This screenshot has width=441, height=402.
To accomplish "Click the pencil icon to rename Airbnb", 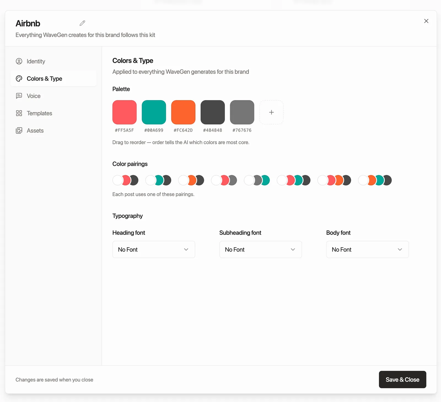I will [x=82, y=23].
